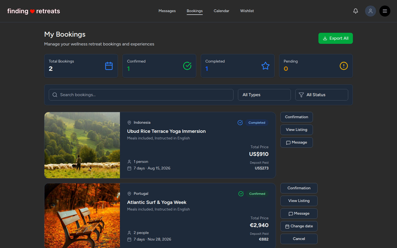Cancel the Atlantic Surf & Yoga booking
Screen dimensions: 397x248
(299, 239)
